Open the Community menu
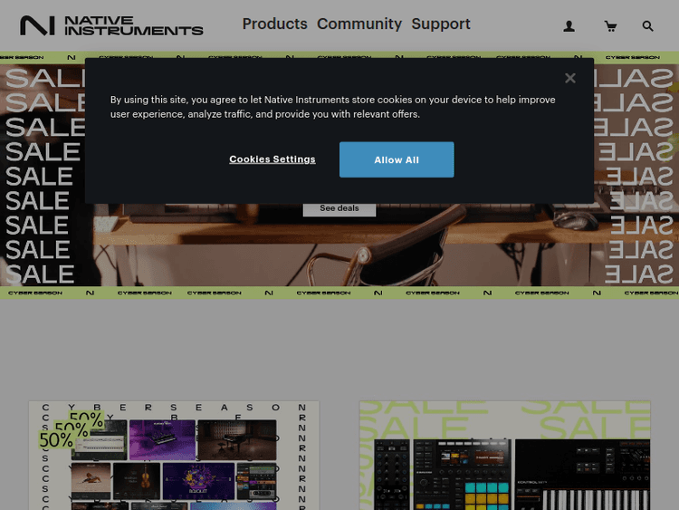This screenshot has width=679, height=510. coord(359,24)
